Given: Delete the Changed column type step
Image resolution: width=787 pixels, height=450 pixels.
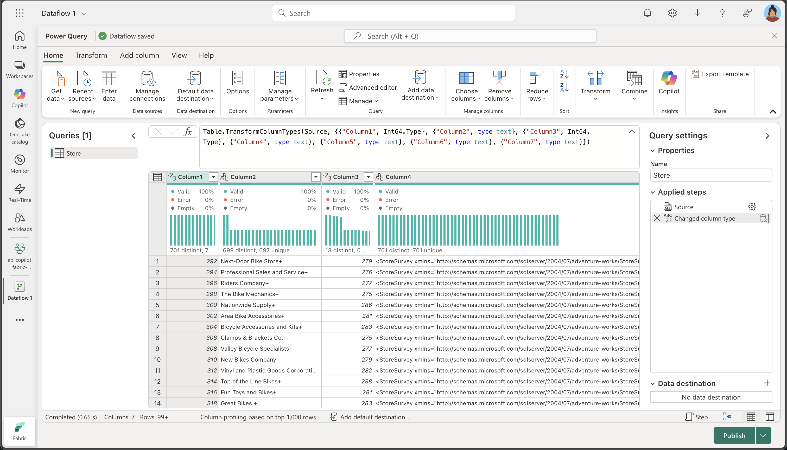Looking at the screenshot, I should coord(657,218).
